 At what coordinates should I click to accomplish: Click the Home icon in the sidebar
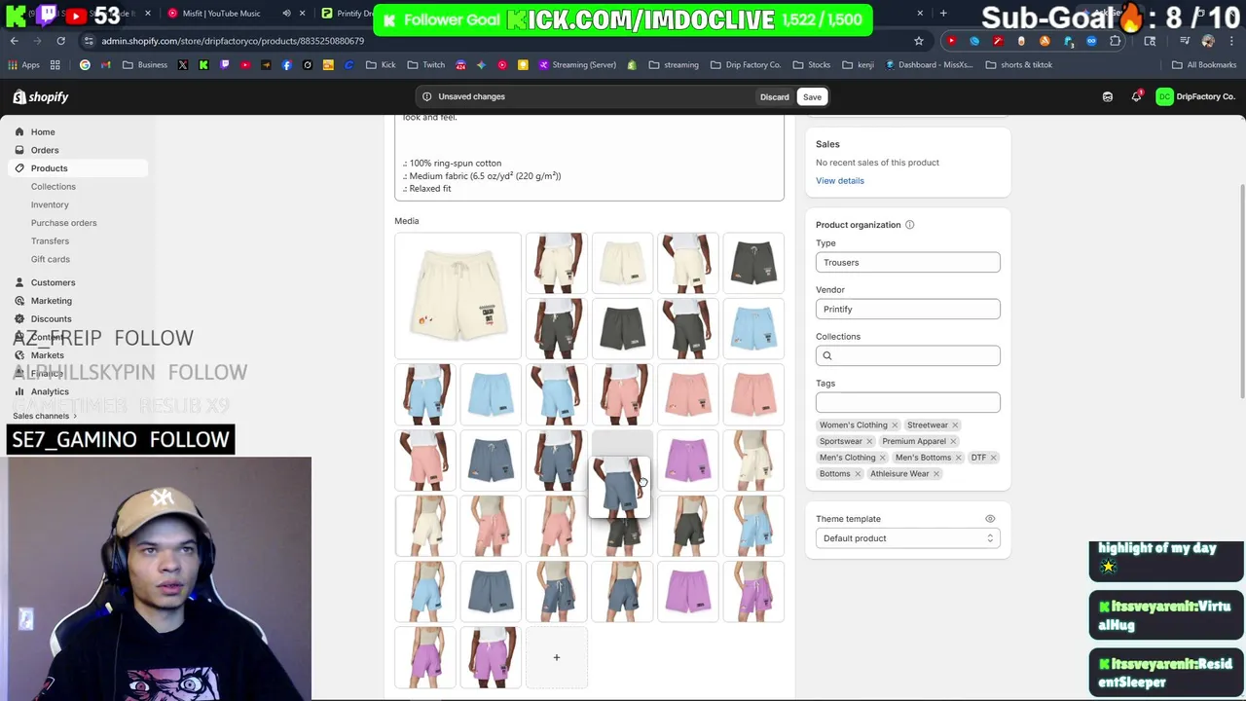click(19, 131)
